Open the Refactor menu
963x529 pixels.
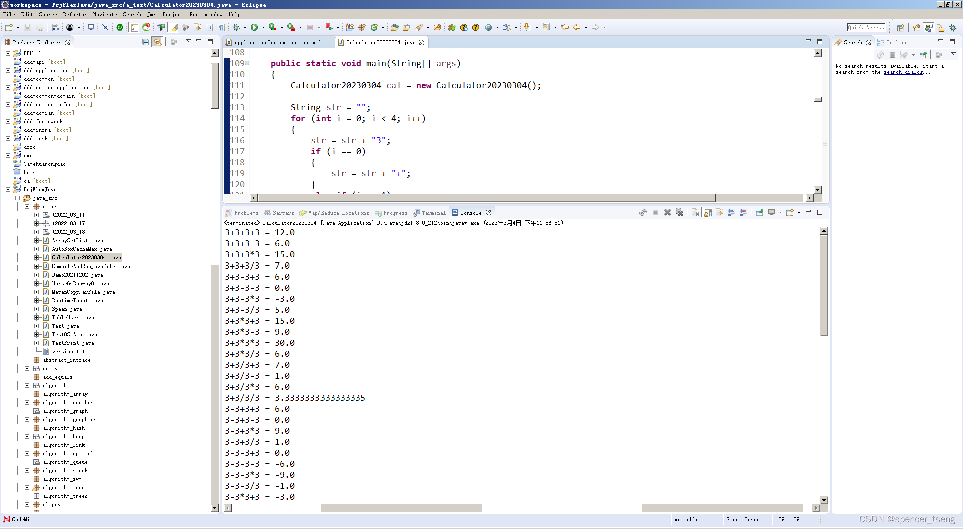(x=75, y=14)
